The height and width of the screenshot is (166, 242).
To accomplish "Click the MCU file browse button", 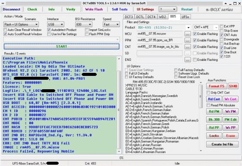I will [188, 34].
